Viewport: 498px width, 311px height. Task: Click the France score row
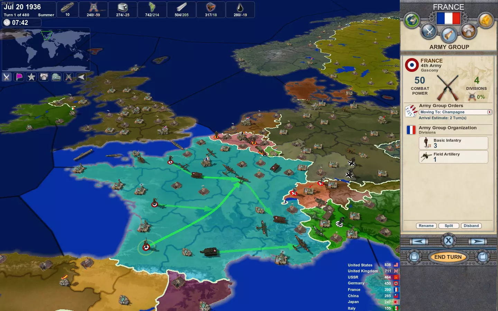pos(373,290)
